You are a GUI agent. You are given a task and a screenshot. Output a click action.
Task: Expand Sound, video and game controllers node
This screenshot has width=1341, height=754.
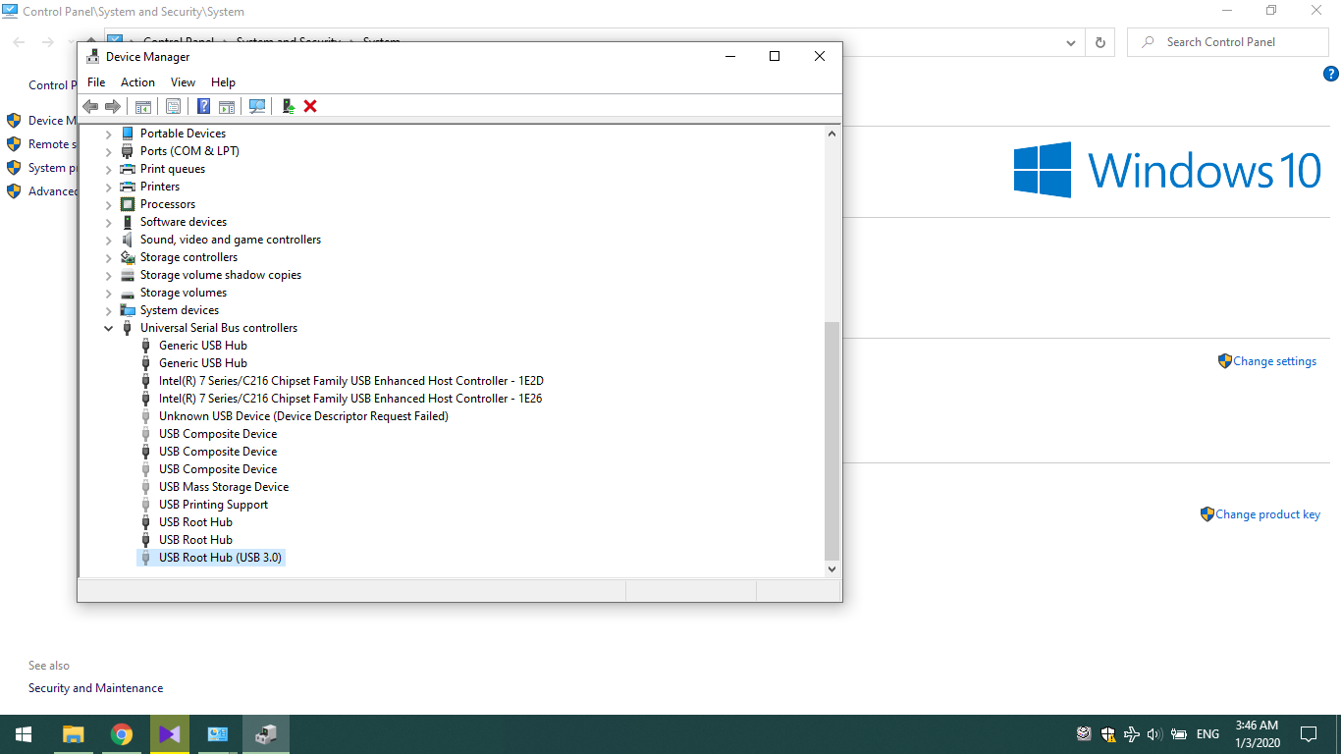tap(109, 240)
